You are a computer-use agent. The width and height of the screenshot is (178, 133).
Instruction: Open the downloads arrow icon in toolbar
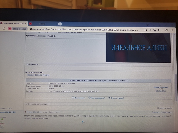tap(172, 30)
